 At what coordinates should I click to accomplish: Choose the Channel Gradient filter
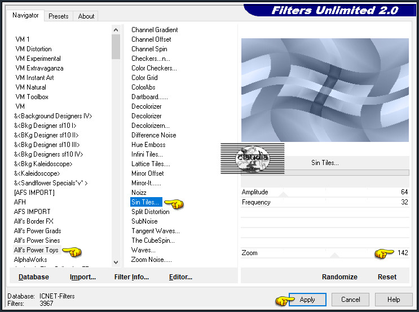[x=155, y=30]
